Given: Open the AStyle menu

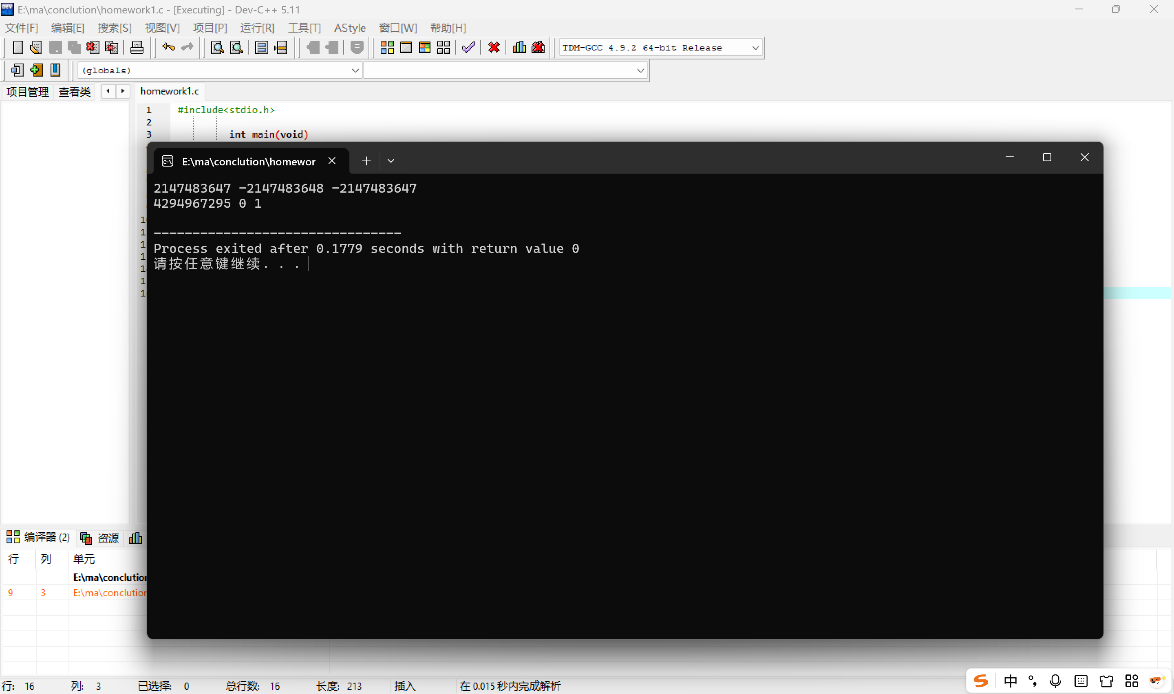Looking at the screenshot, I should click(x=349, y=28).
